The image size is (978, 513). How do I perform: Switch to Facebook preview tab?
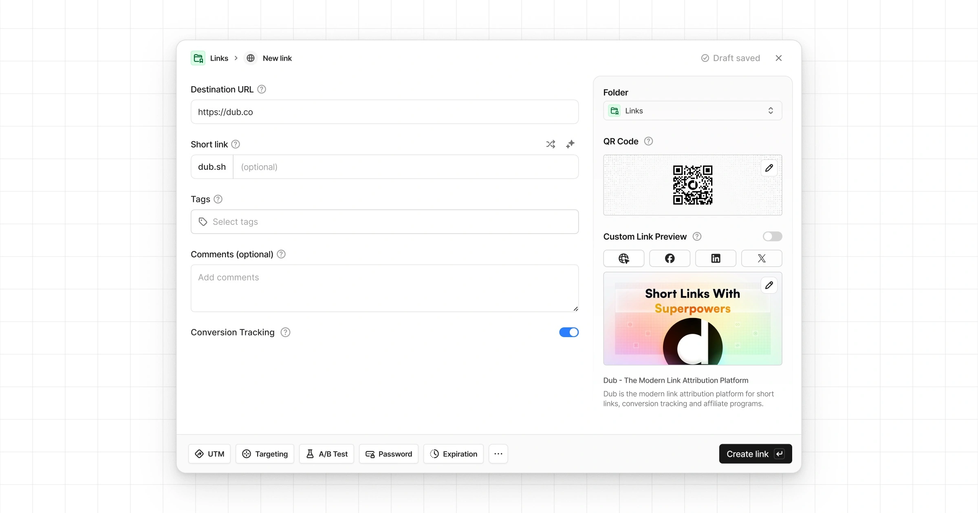(x=670, y=259)
